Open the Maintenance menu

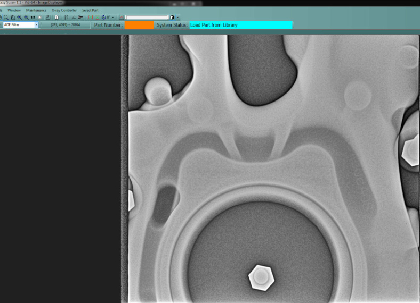coord(36,10)
